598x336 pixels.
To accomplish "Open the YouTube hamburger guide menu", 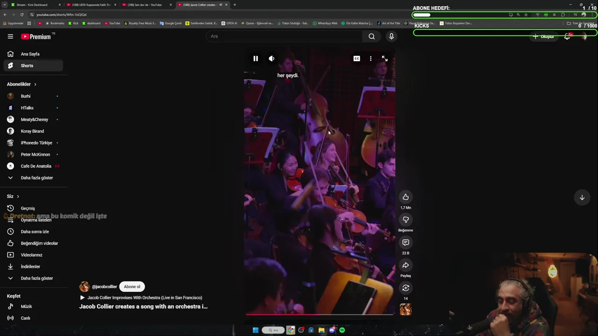I will 10,36.
